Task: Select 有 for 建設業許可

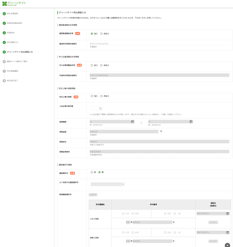Action: click(92, 172)
